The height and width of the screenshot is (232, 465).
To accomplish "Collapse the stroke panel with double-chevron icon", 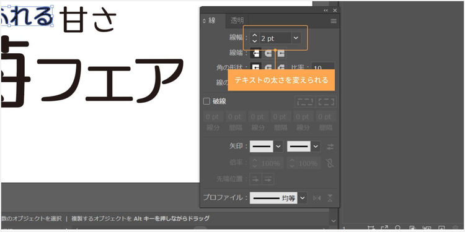I will 325,11.
